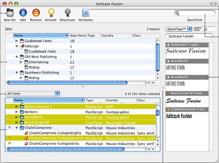Screen dimensions: 219x163
Task: Activate fonts with the yellow lightbulb icon
Action: coord(51,13)
